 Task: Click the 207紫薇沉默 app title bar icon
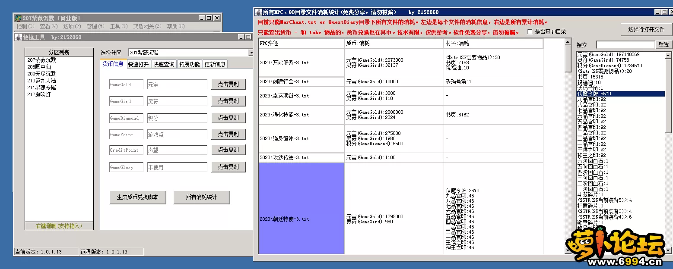click(18, 18)
